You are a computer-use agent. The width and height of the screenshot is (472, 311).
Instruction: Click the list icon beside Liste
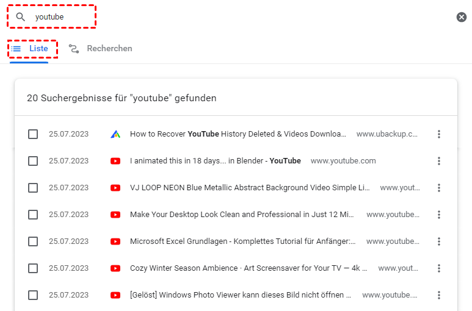coord(16,48)
